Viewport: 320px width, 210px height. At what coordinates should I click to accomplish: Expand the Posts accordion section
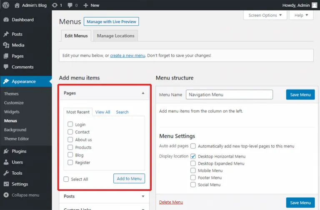click(x=104, y=196)
